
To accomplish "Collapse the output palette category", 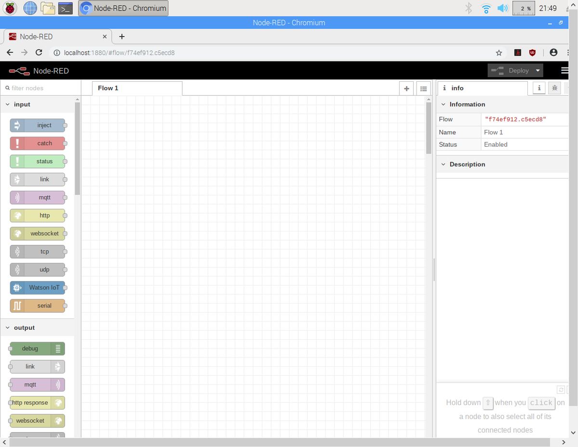I will pos(37,328).
